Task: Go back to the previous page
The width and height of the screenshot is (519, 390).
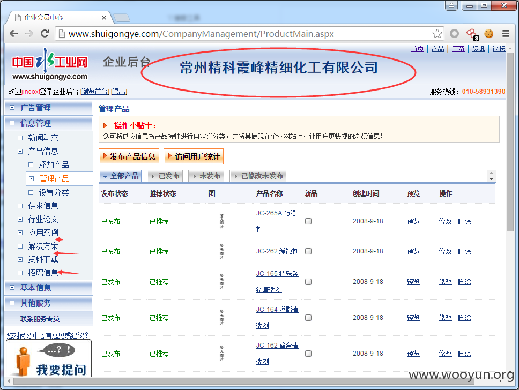Action: click(13, 33)
